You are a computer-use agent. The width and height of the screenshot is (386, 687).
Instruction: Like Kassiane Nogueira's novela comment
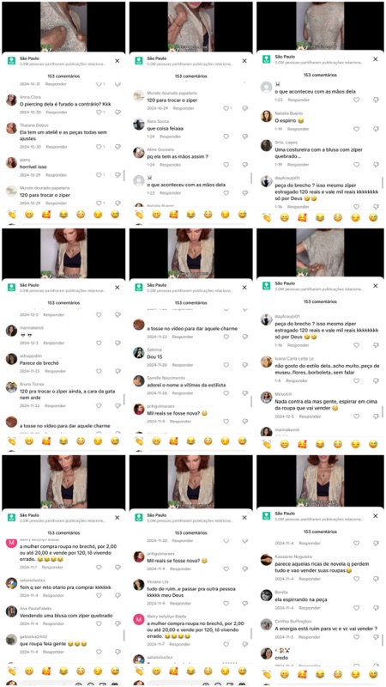click(x=357, y=579)
